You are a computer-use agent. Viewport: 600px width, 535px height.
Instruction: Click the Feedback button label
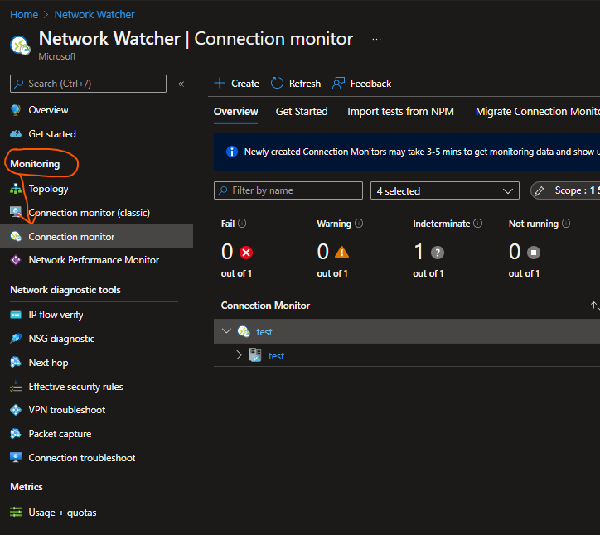(x=370, y=84)
